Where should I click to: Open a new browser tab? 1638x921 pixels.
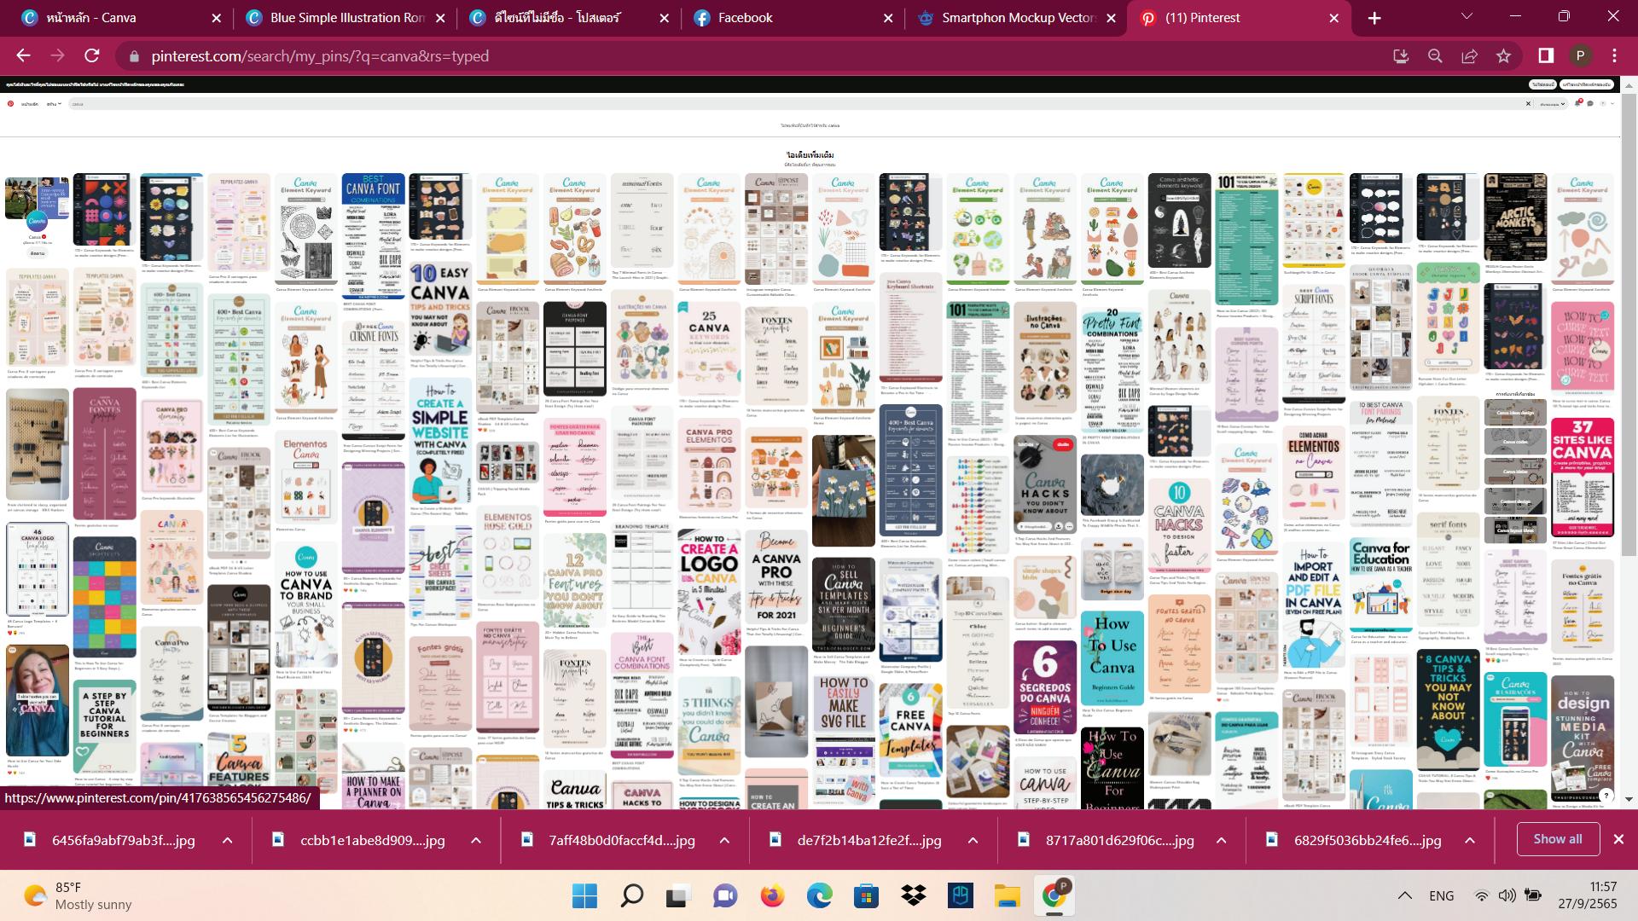[x=1374, y=18]
